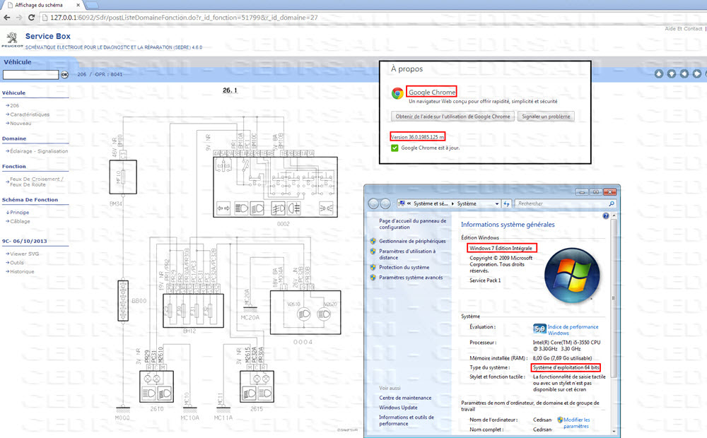The image size is (707, 438).
Task: Click right headlamp 2615 symbol
Action: (x=257, y=386)
